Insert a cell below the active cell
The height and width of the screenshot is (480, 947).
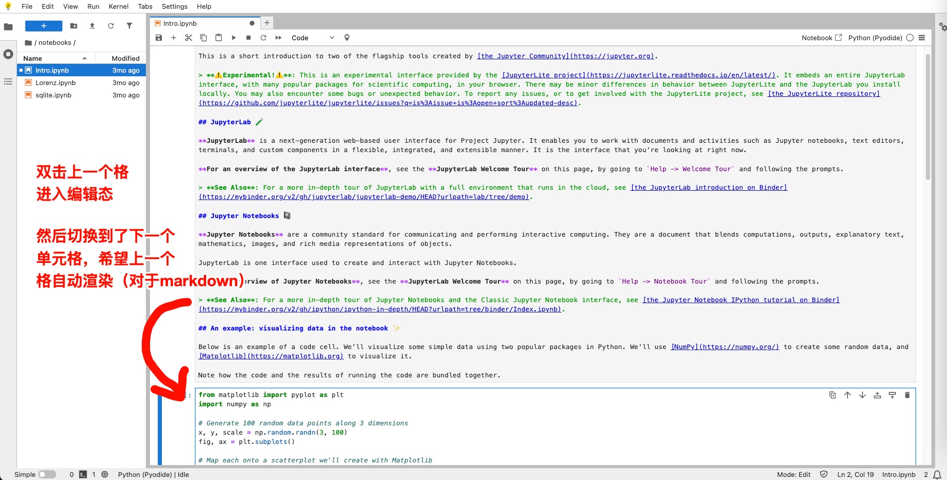tap(892, 395)
